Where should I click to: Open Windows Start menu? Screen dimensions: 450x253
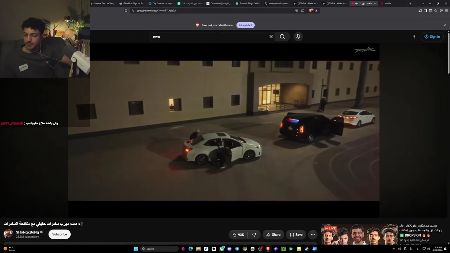point(136,249)
